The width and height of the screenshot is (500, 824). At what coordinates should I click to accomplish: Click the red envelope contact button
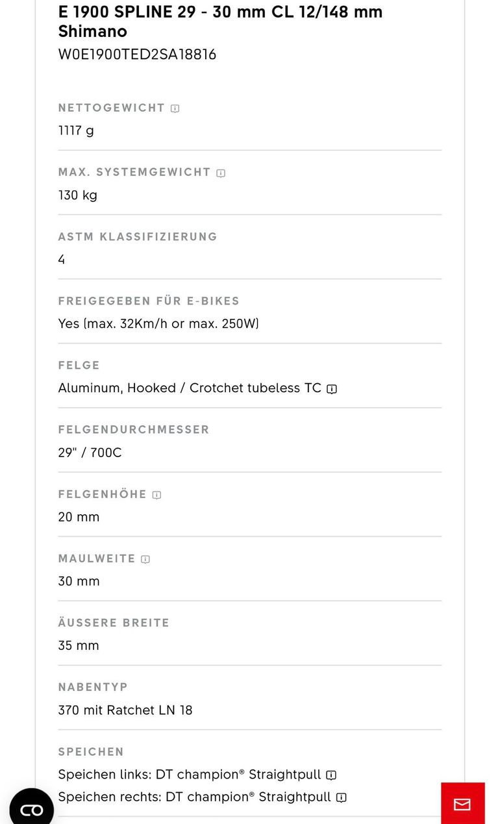(462, 804)
